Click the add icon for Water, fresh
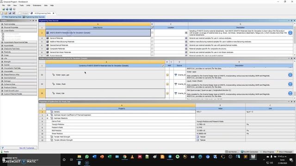The image size is (296, 166). [167, 84]
